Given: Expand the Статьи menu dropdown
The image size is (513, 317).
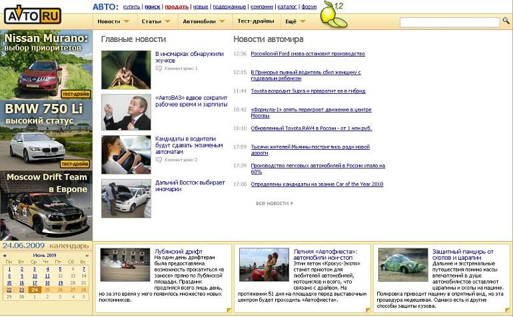Looking at the screenshot, I should coord(167,21).
